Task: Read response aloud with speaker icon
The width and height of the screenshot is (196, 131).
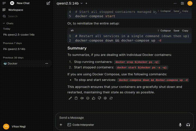Action: point(82,98)
